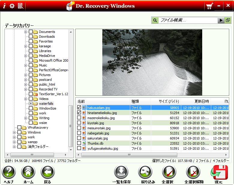Check the Windows folder checkbox
This screenshot has height=185, width=234.
19,132
